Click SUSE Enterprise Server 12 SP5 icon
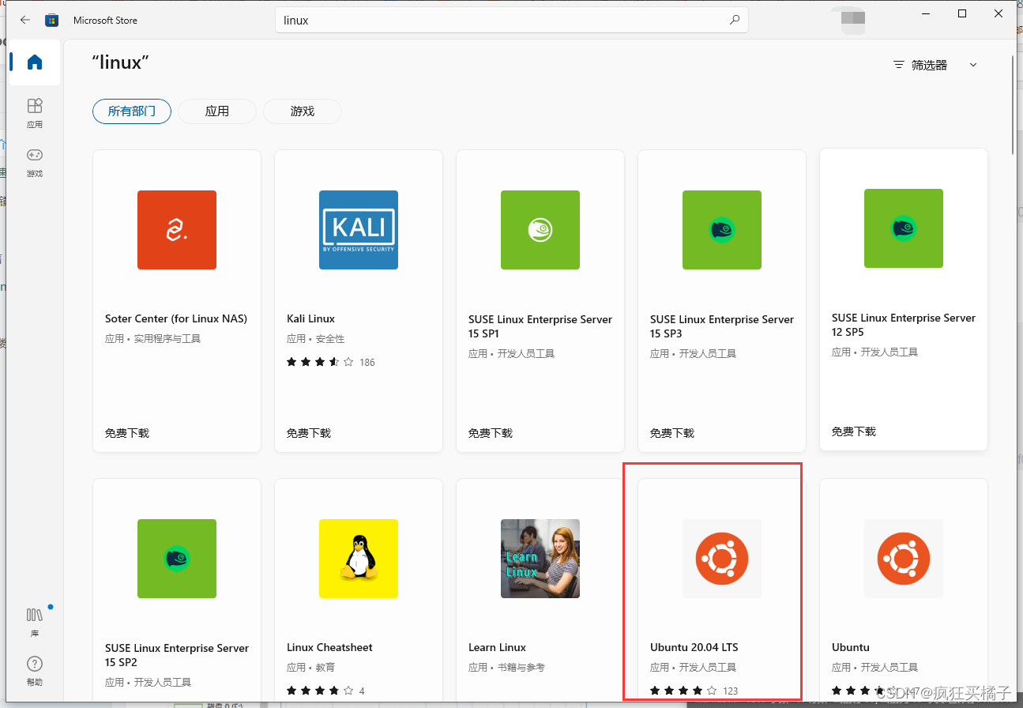Image resolution: width=1023 pixels, height=708 pixels. tap(904, 228)
